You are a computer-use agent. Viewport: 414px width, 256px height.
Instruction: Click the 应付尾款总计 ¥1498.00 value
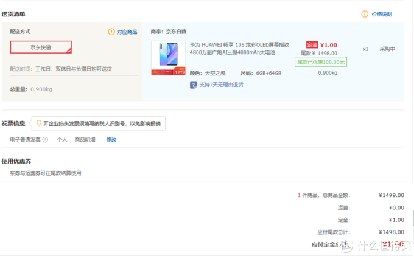pyautogui.click(x=391, y=232)
